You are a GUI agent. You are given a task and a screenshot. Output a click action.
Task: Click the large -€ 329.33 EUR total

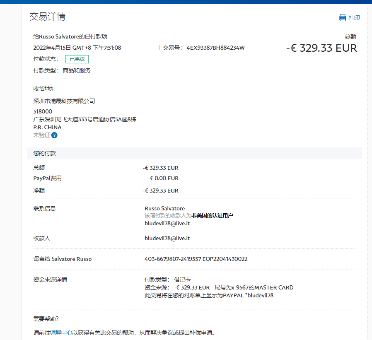321,48
